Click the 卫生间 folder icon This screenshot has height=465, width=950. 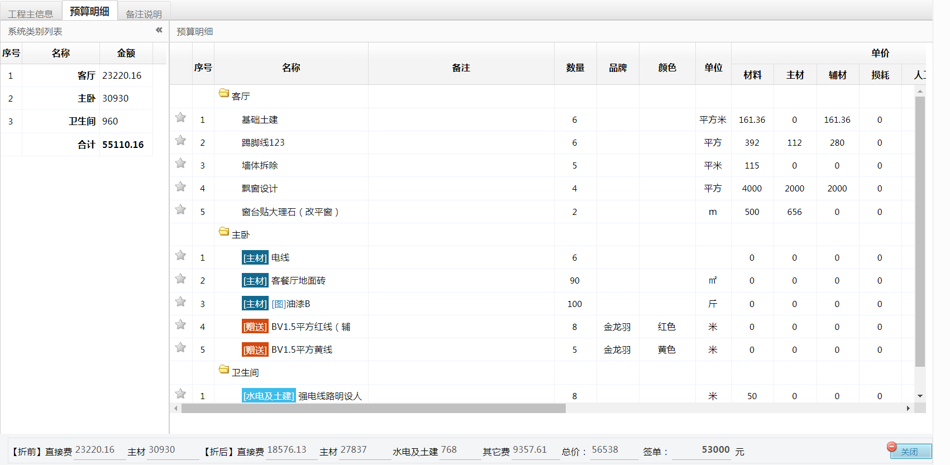(224, 370)
